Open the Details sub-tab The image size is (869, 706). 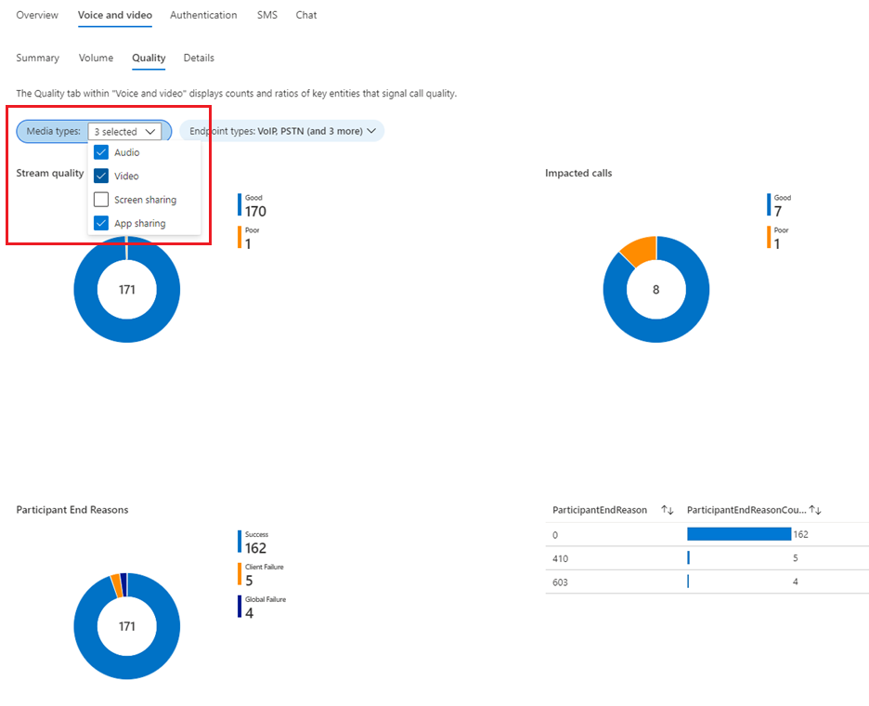pos(199,58)
